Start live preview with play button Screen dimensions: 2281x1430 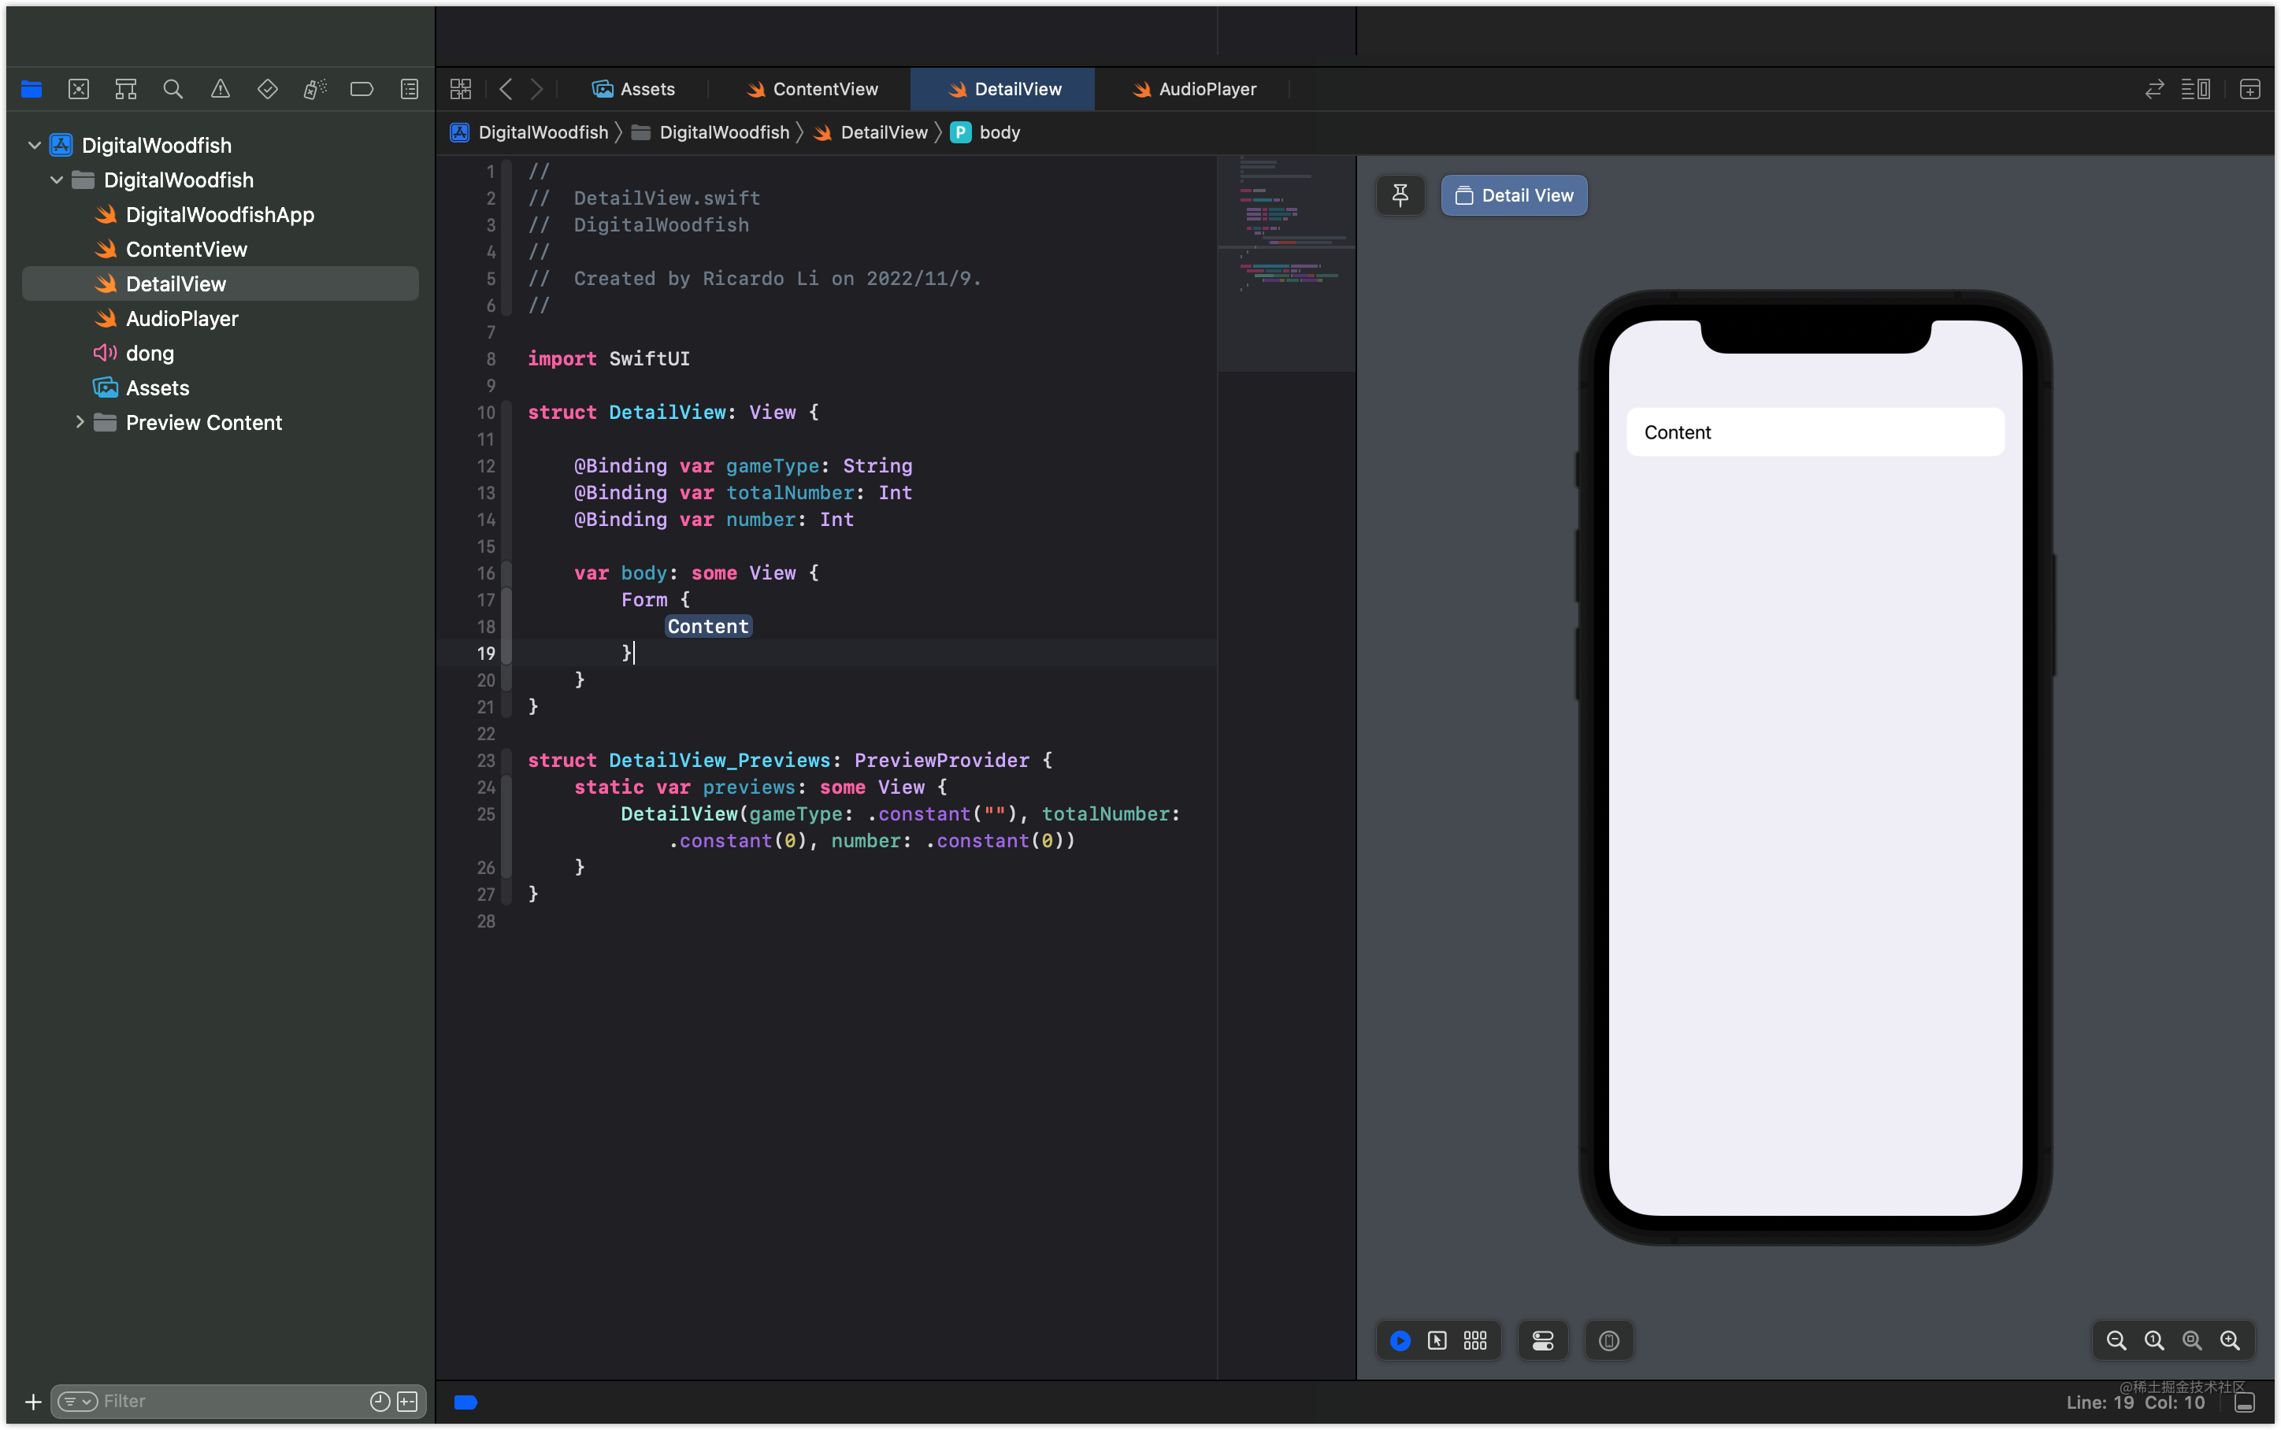1400,1340
